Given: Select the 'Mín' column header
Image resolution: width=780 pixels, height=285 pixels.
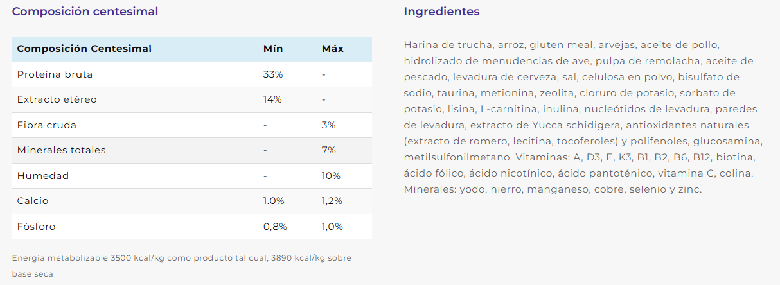Looking at the screenshot, I should point(272,49).
